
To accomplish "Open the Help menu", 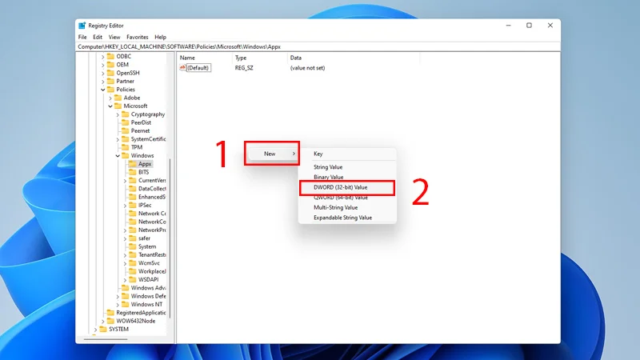I will 161,37.
